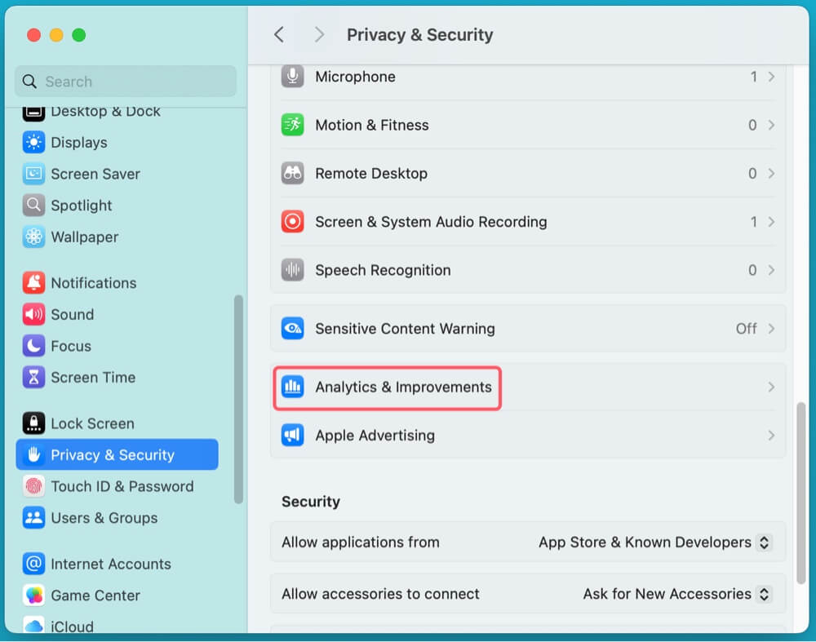Click the Microphone icon
Image resolution: width=816 pixels, height=642 pixels.
click(x=292, y=77)
